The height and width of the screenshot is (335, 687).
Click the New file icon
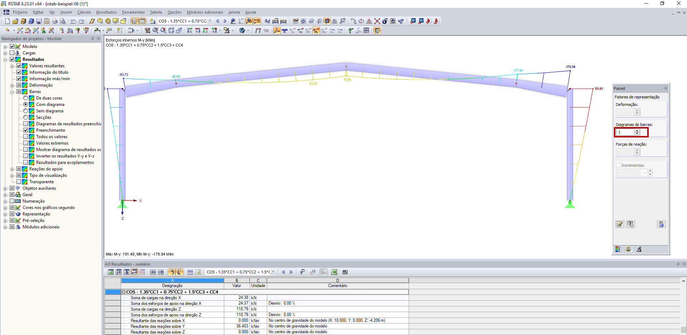[x=7, y=21]
